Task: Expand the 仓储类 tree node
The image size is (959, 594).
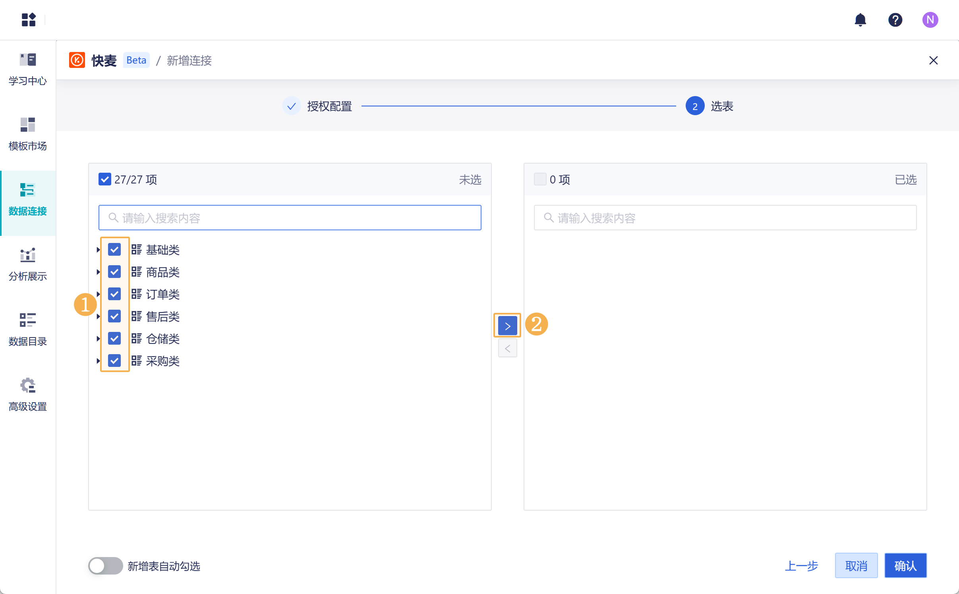Action: (x=98, y=339)
